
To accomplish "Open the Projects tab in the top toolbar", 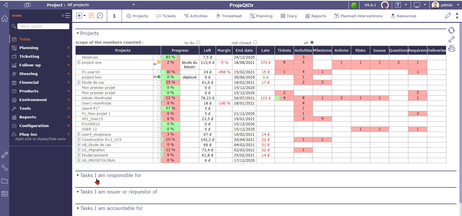I will point(137,16).
